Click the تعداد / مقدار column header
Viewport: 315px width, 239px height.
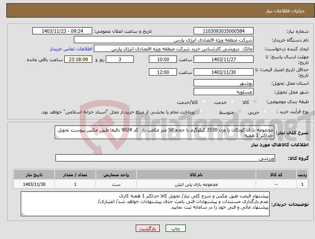click(75, 175)
